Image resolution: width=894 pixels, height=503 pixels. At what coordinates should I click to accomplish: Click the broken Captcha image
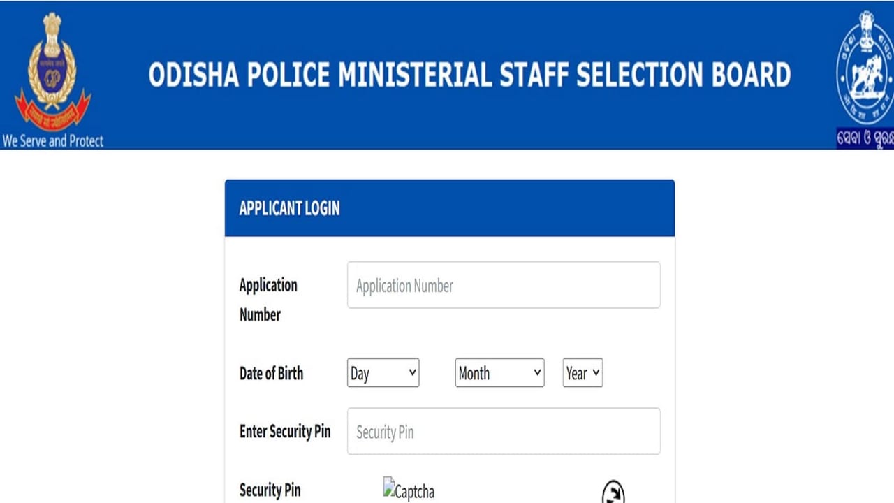[409, 489]
